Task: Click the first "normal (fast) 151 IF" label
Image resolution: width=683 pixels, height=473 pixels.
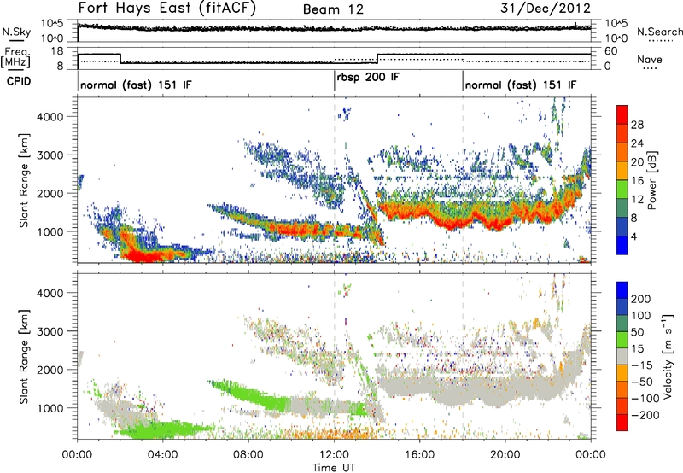Action: click(x=136, y=85)
